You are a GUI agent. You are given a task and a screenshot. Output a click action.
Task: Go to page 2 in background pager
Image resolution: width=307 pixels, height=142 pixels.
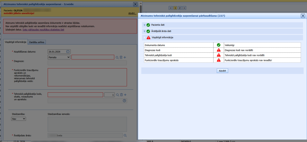click(180, 8)
